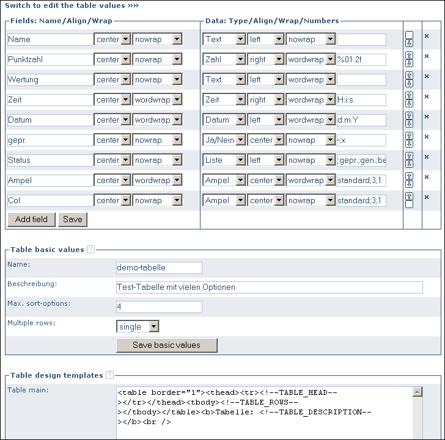Move the Datum field down
This screenshot has width=445, height=440.
[x=409, y=123]
